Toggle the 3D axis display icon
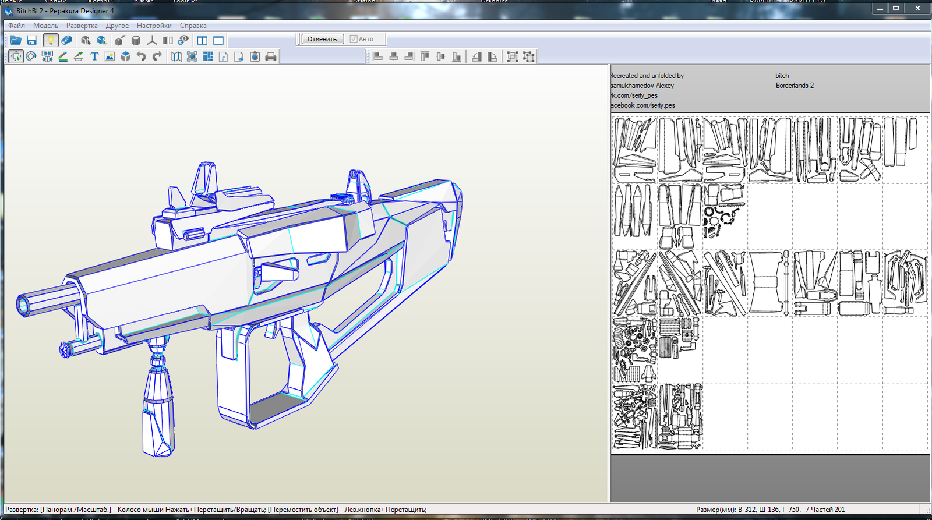 151,40
